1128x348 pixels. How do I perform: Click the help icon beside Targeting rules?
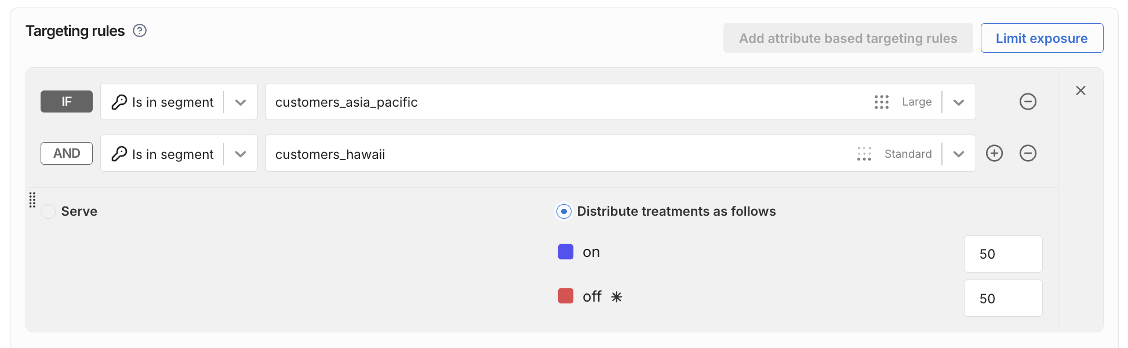coord(140,31)
